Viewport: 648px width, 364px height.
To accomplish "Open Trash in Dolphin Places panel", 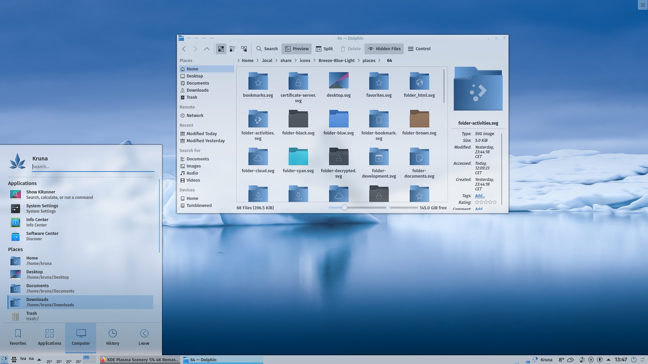I will tap(207, 97).
